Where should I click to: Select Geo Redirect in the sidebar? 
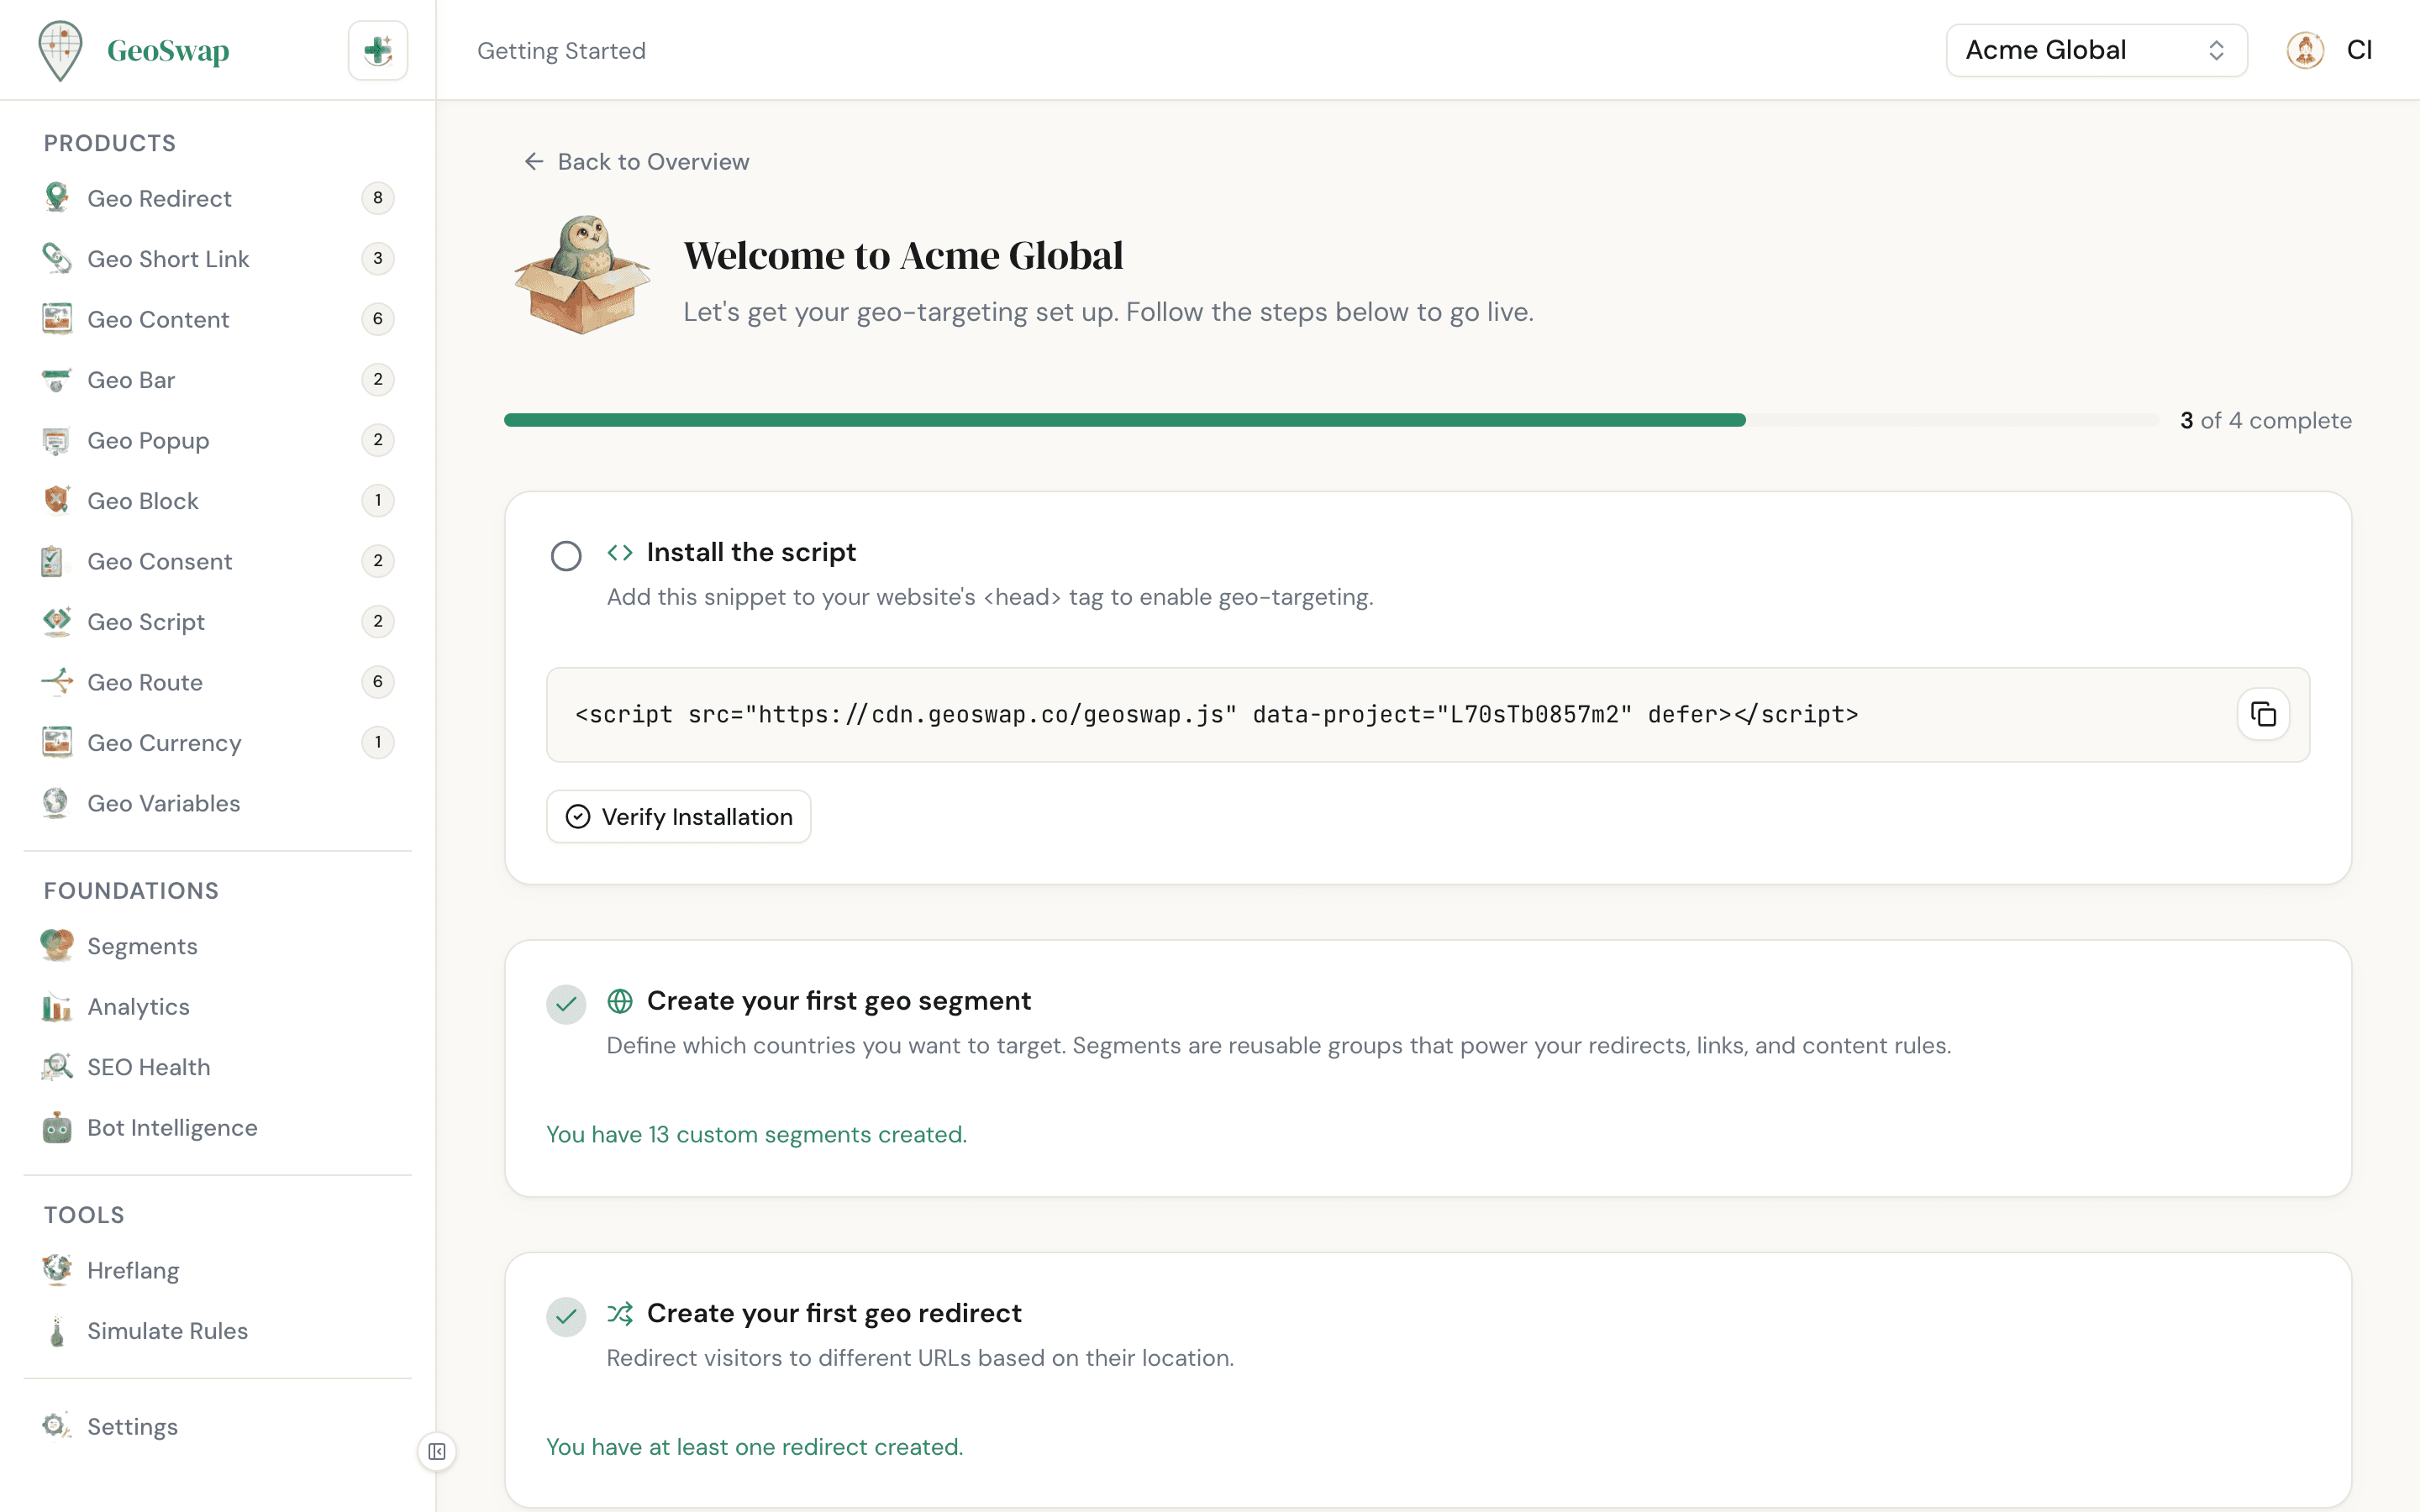(x=158, y=198)
